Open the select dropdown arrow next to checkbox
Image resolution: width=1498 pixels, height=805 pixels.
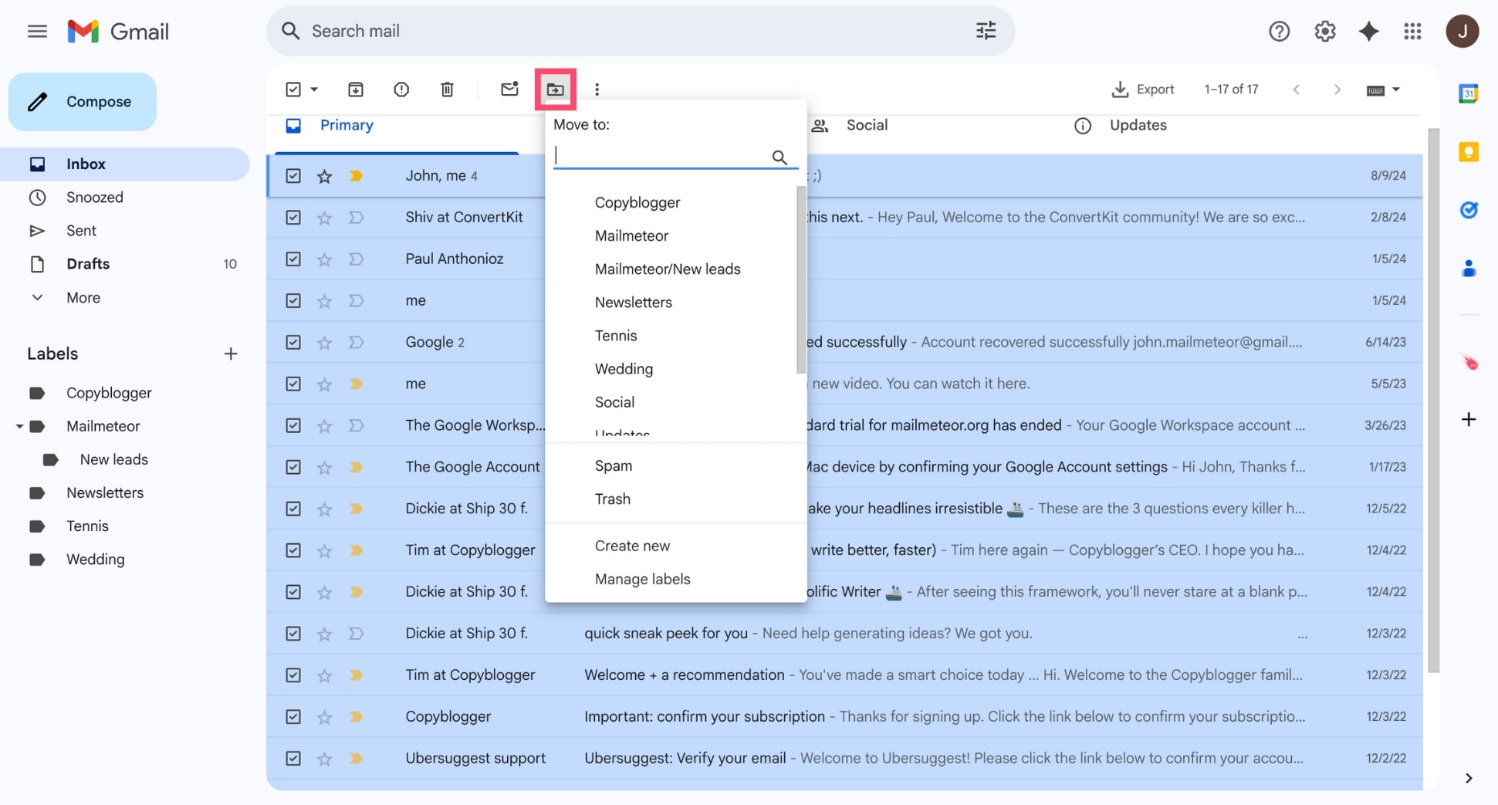314,90
